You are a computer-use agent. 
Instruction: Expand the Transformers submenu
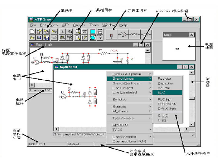coord(129,118)
